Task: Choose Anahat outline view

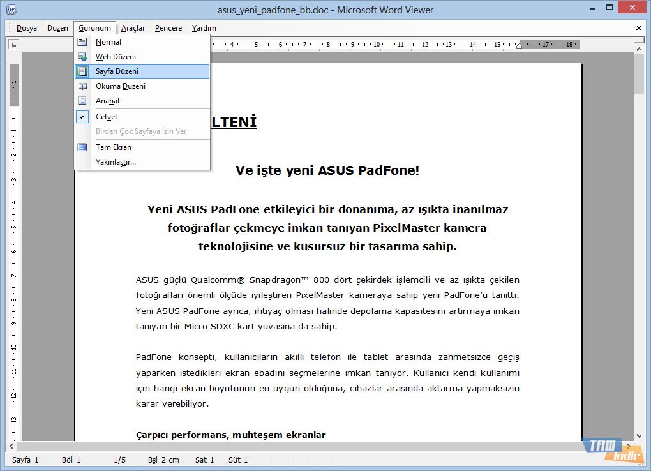Action: (142, 100)
